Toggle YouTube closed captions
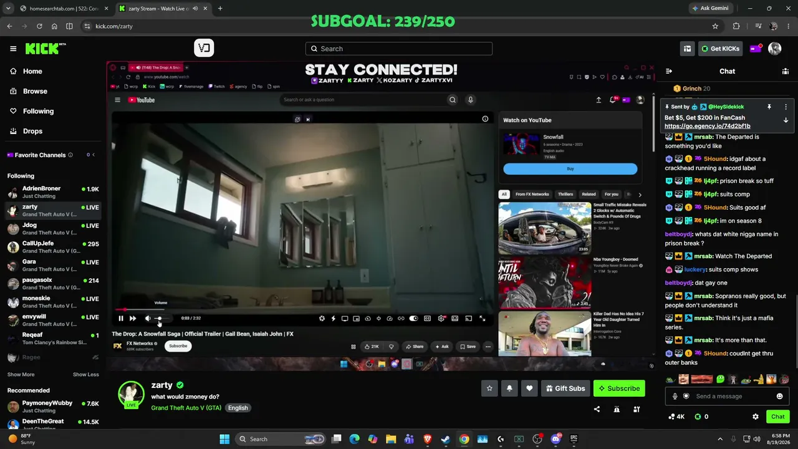798x449 pixels. tap(427, 319)
